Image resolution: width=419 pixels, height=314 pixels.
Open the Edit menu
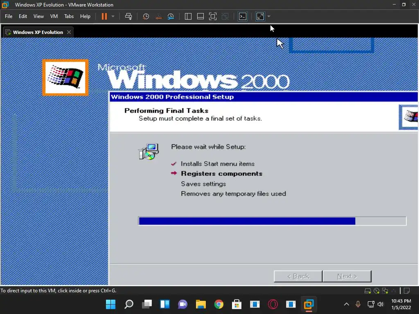(23, 16)
